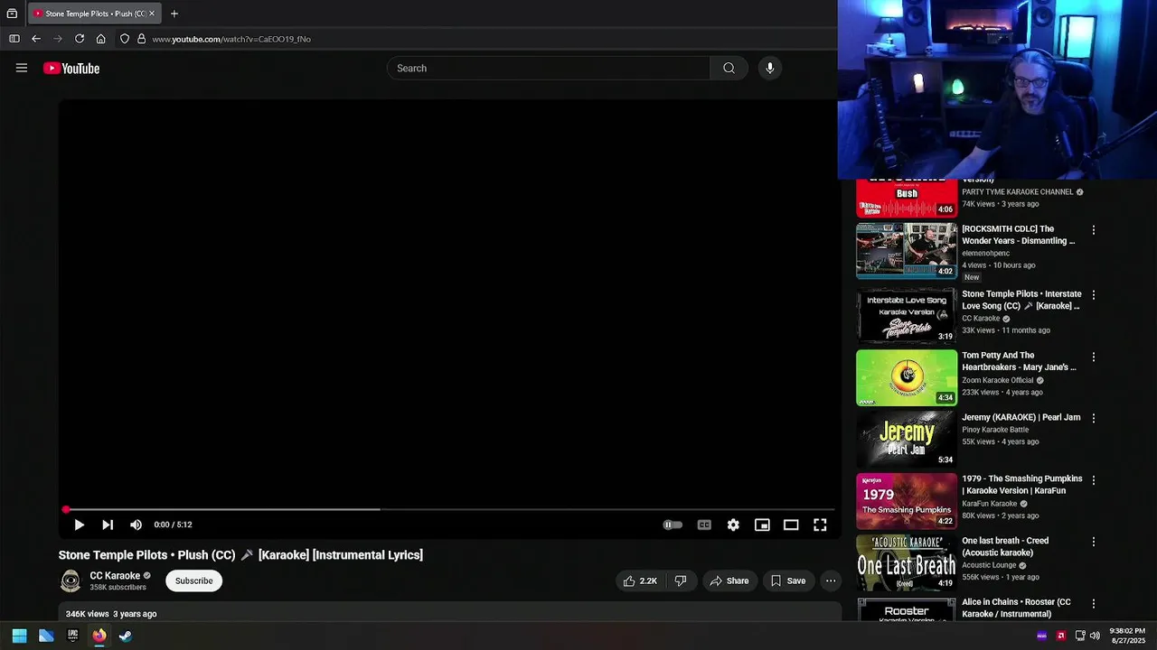Go back to the previous page

[x=36, y=39]
